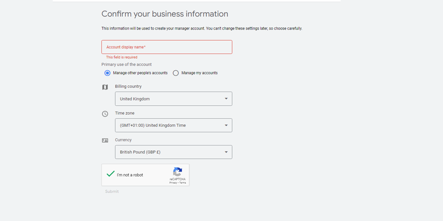Viewport: 443px width, 221px height.
Task: Toggle the I'm not a robot checkbox
Action: tap(110, 174)
